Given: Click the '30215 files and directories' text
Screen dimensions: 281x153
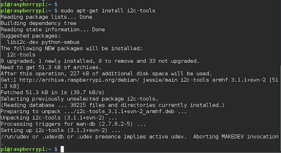Looking at the screenshot, I should [x=113, y=105].
